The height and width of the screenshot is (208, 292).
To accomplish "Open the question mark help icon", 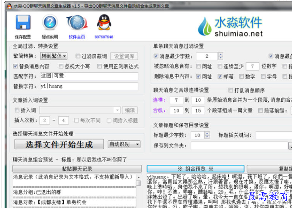I will pos(50,23).
